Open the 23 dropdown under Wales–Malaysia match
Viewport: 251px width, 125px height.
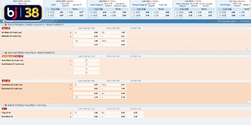[248, 49]
